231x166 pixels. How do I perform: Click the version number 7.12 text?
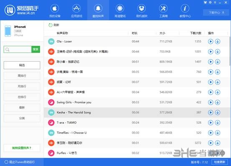199,162
